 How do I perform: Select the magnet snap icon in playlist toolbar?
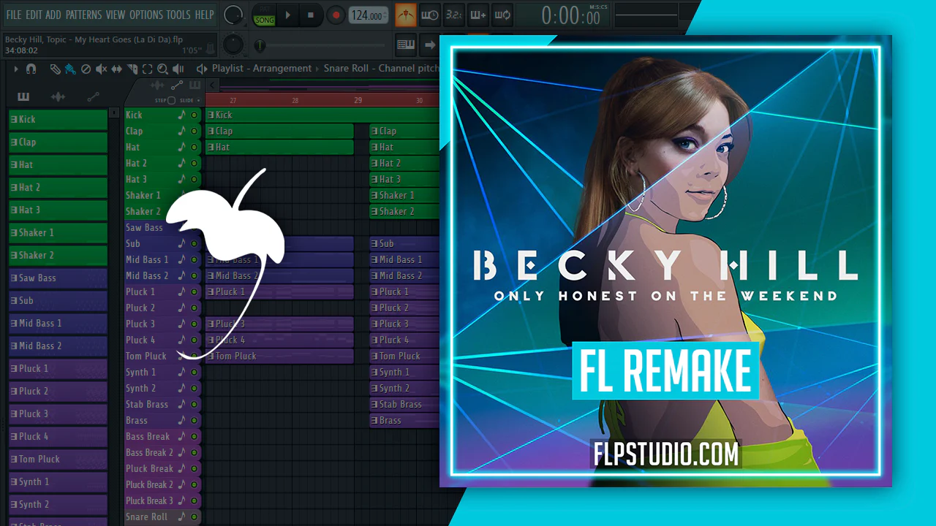(31, 69)
